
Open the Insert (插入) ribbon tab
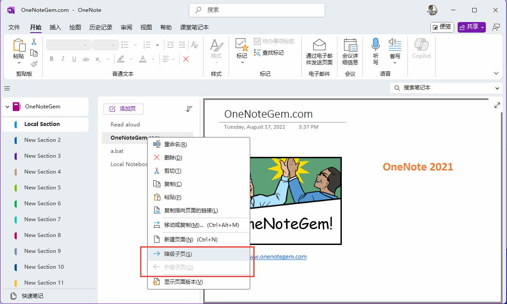tap(56, 27)
